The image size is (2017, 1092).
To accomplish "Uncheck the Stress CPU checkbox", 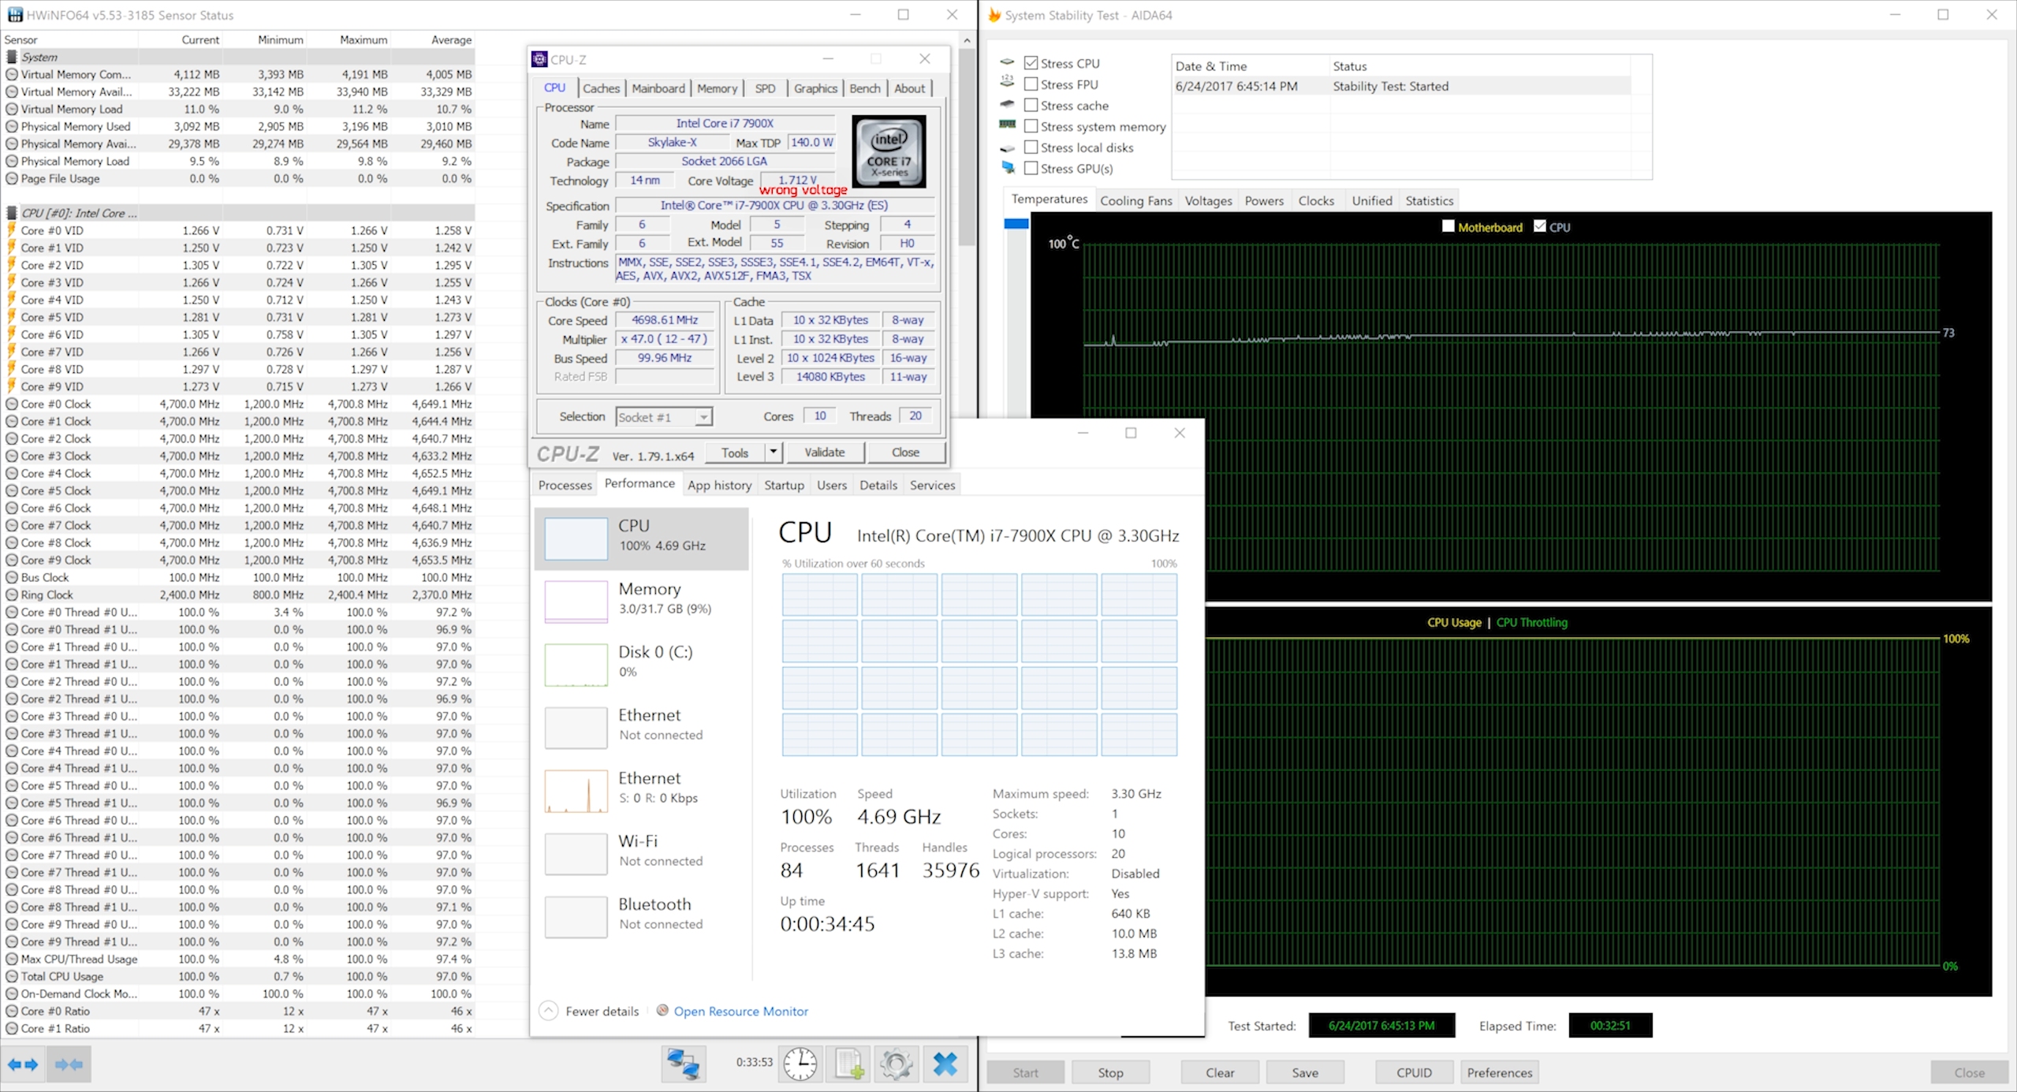I will point(1031,62).
